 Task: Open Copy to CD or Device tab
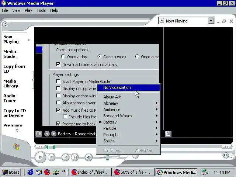tap(15, 113)
